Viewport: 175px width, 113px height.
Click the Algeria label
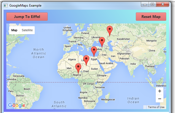72,59
